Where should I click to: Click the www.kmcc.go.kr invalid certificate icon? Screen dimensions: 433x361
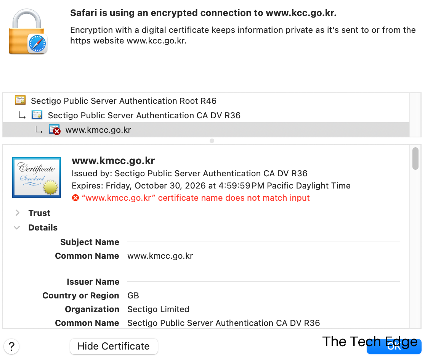click(55, 130)
